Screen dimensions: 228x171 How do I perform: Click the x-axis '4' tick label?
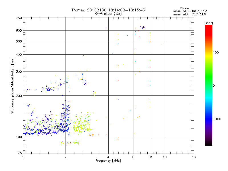[x=108, y=157]
